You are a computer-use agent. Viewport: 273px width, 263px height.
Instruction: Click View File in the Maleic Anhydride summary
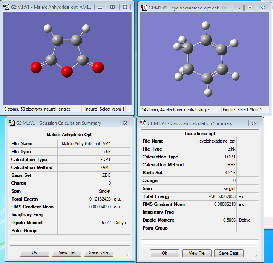click(66, 252)
